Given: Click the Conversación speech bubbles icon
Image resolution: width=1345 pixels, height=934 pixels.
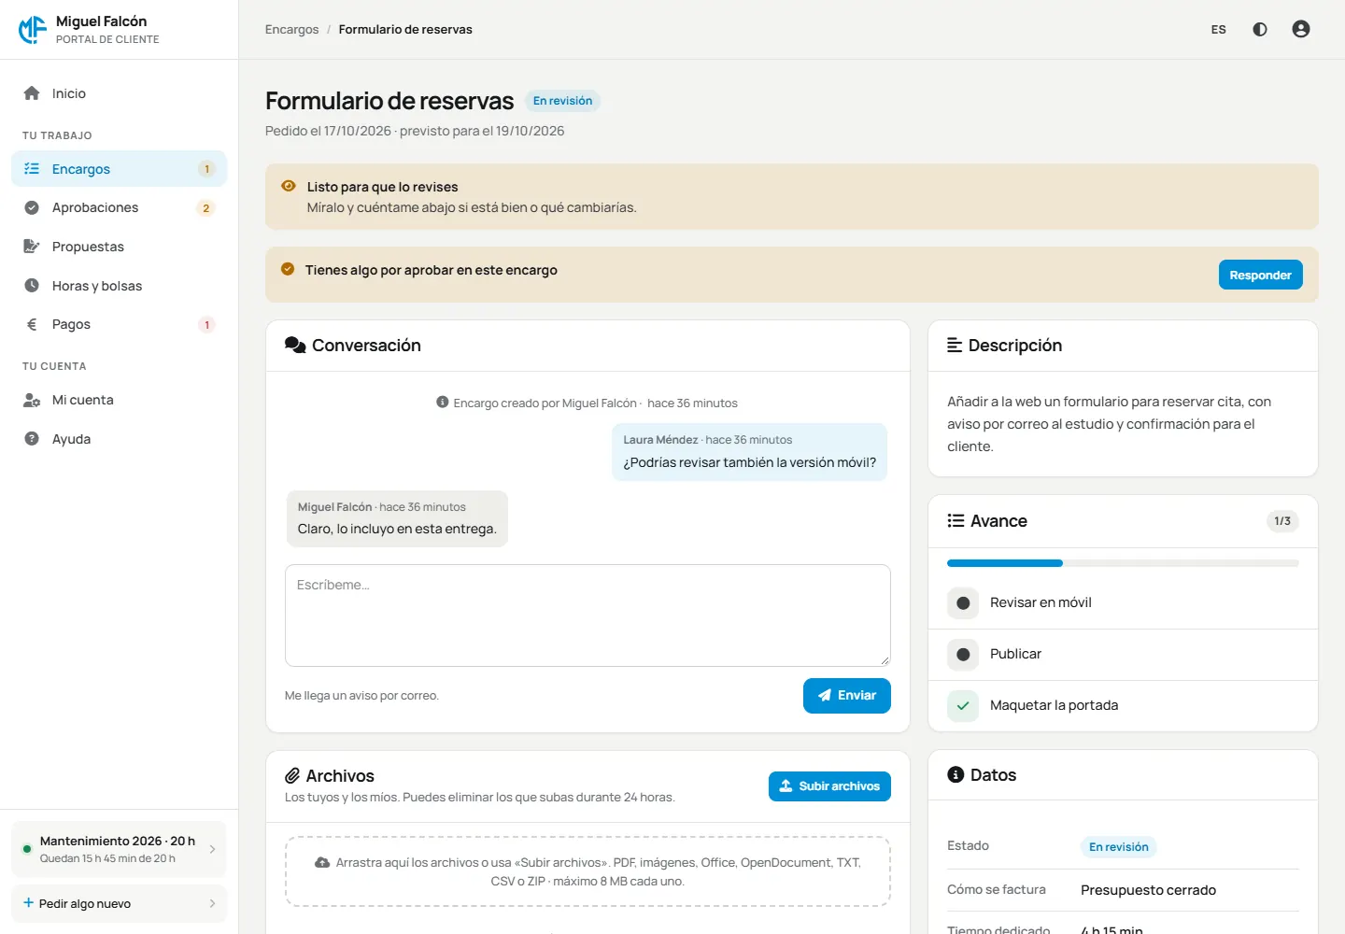Looking at the screenshot, I should point(295,346).
